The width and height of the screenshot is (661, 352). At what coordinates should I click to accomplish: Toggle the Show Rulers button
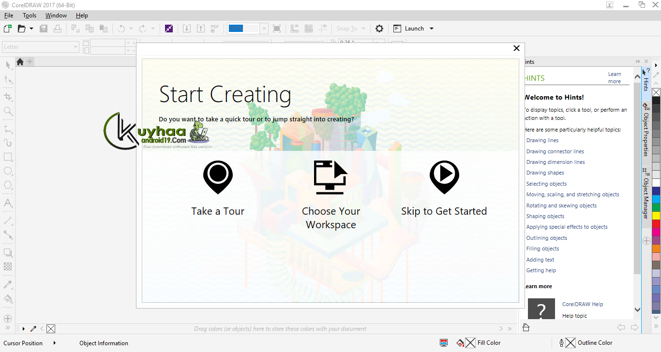pyautogui.click(x=295, y=29)
